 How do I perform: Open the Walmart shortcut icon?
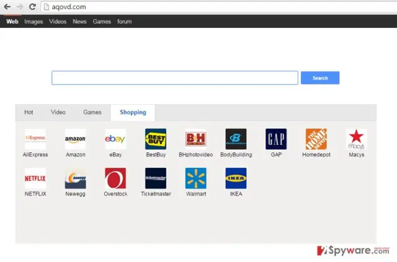tap(196, 178)
